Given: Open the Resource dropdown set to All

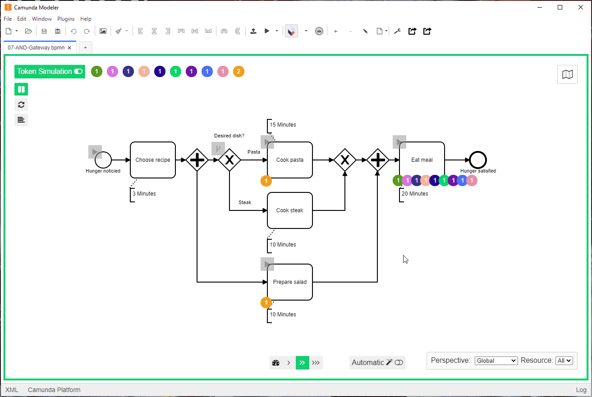Looking at the screenshot, I should pos(564,360).
